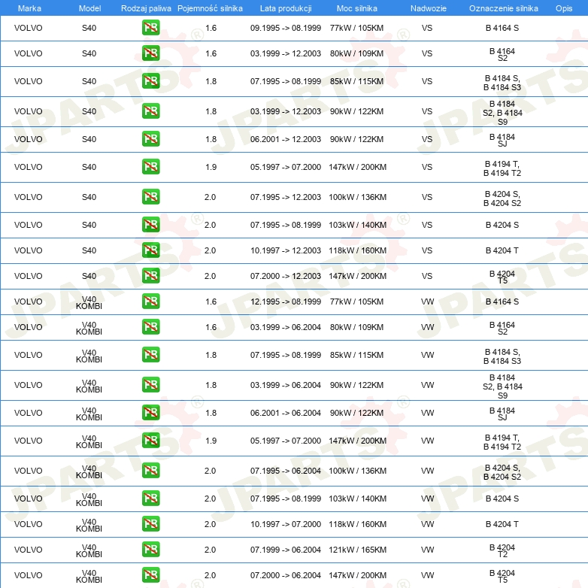Click the Moc silnika column header
The image size is (588, 588).
click(x=357, y=8)
